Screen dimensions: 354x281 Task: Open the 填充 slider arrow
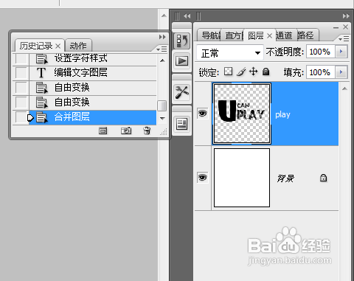(x=341, y=72)
